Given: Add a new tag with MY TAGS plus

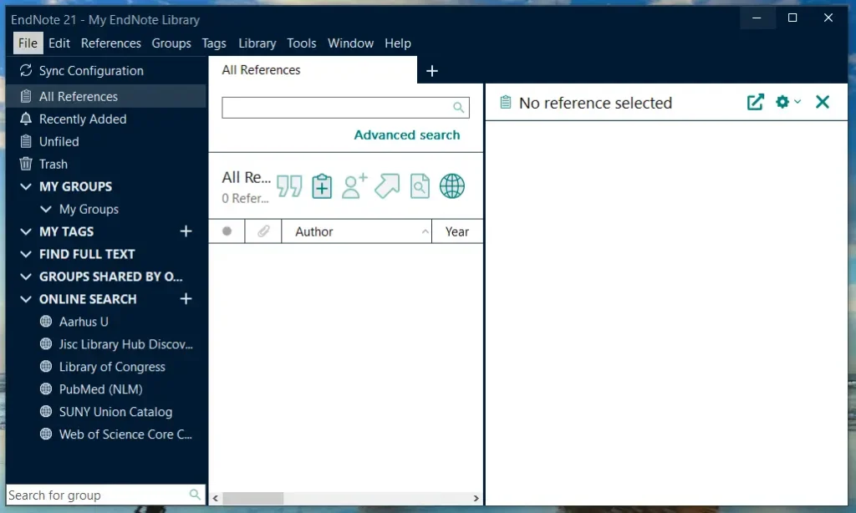Looking at the screenshot, I should pyautogui.click(x=186, y=231).
